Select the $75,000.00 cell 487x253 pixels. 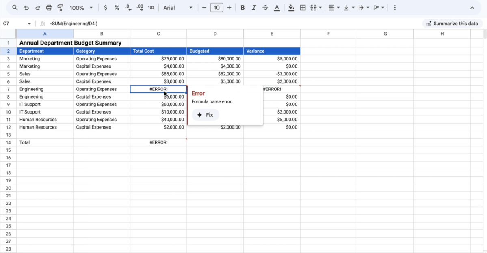coord(158,59)
